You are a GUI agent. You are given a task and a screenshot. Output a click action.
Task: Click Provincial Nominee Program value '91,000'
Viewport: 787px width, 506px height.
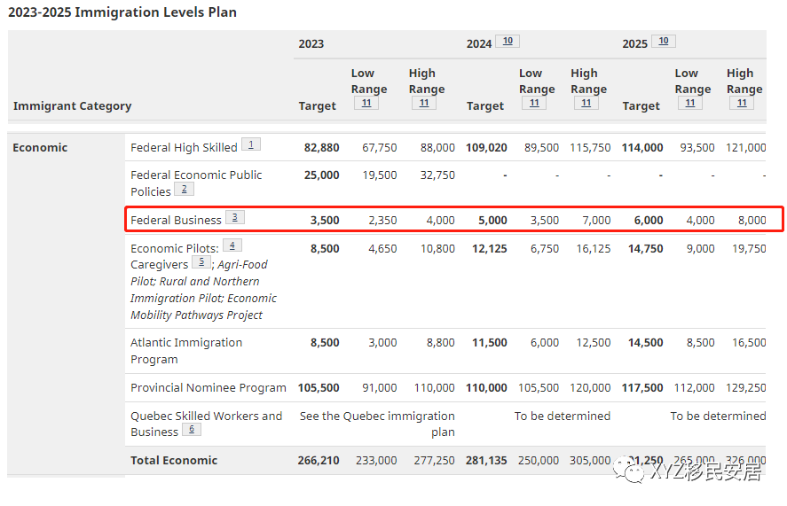[380, 388]
